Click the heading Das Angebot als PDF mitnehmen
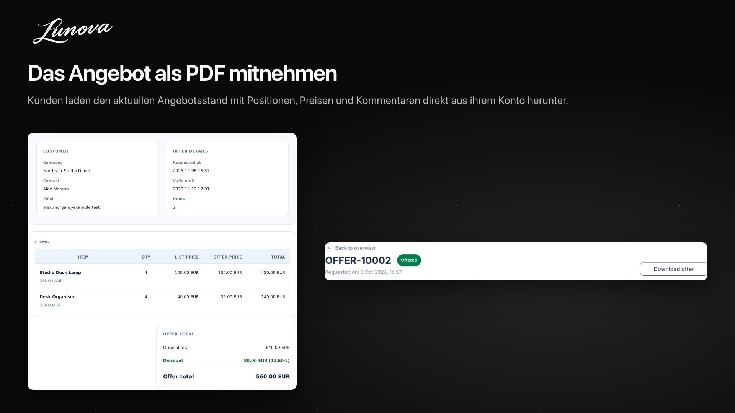The image size is (735, 413). [182, 73]
